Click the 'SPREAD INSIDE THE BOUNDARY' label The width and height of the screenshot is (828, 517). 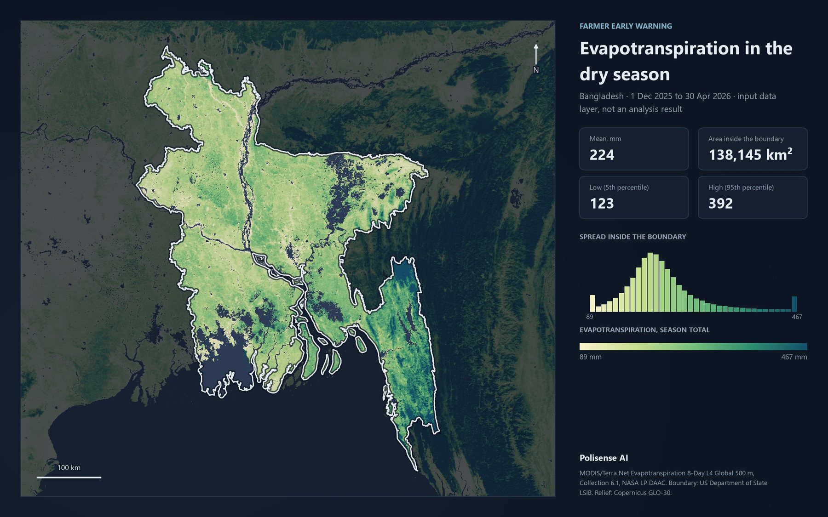tap(632, 237)
